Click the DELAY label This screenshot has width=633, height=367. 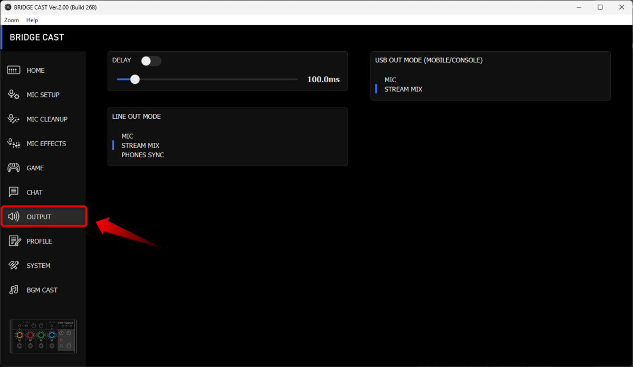(122, 60)
